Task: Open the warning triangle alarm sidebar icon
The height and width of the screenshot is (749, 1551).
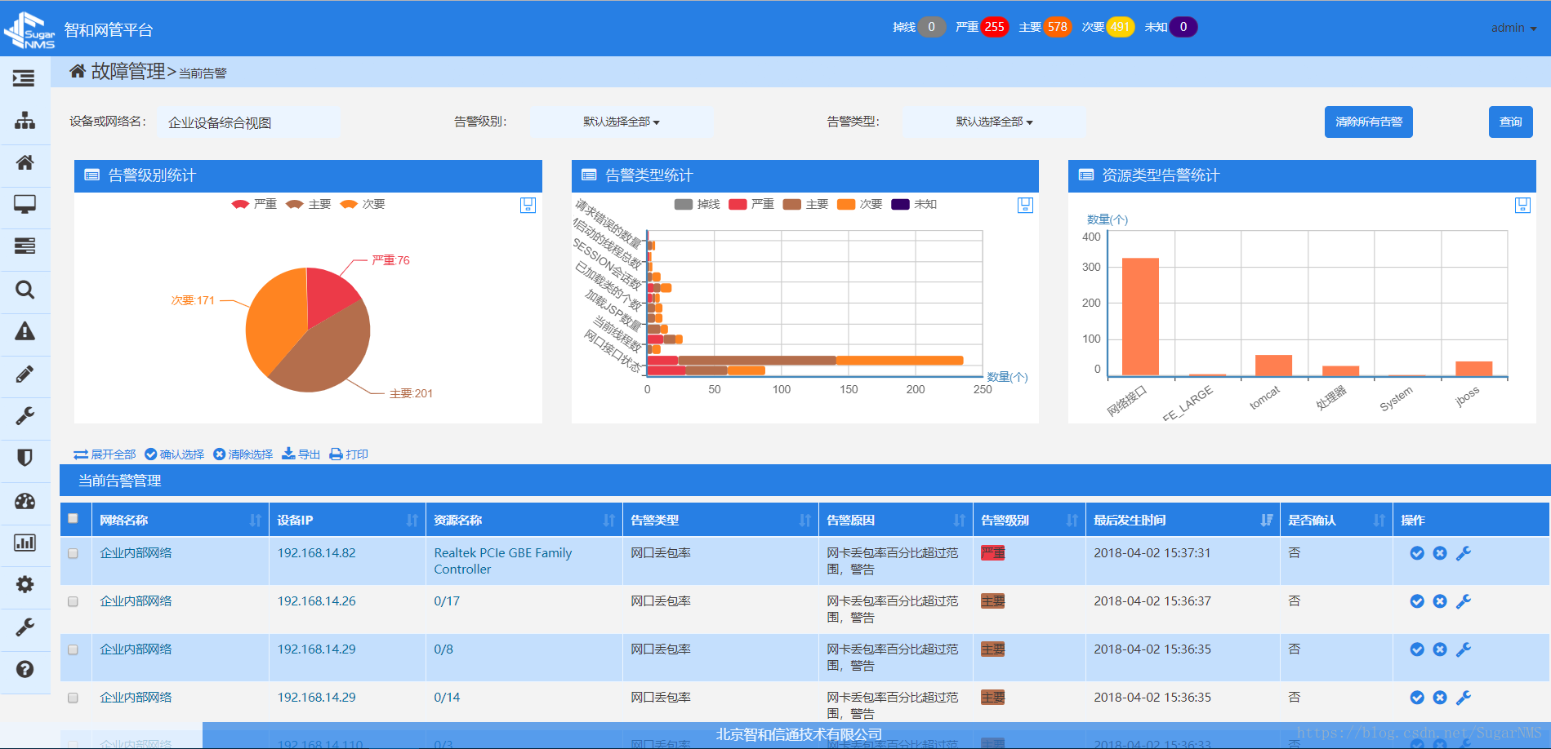Action: coord(25,331)
